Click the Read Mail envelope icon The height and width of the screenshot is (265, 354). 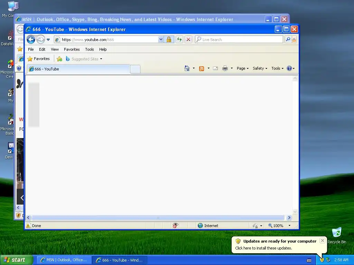tap(215, 68)
